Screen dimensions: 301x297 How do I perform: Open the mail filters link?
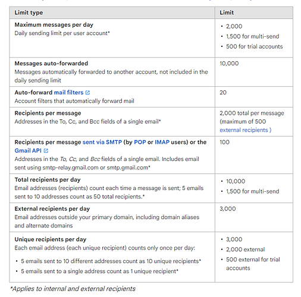[68, 93]
